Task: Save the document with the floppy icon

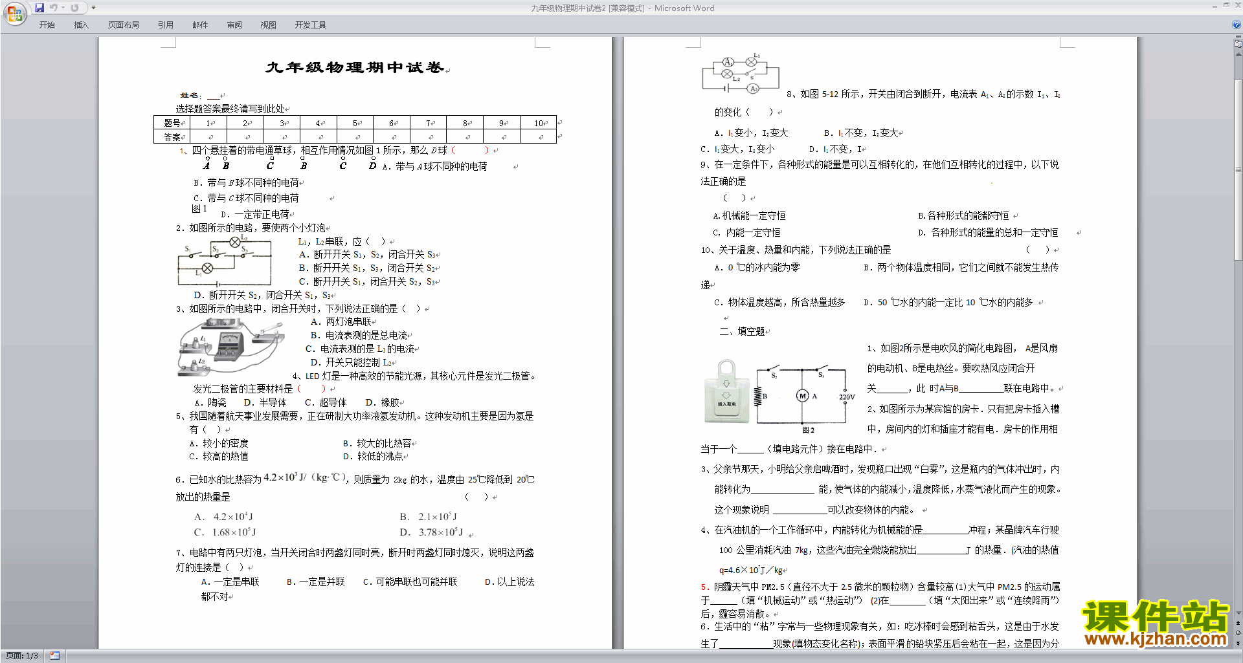Action: [39, 8]
